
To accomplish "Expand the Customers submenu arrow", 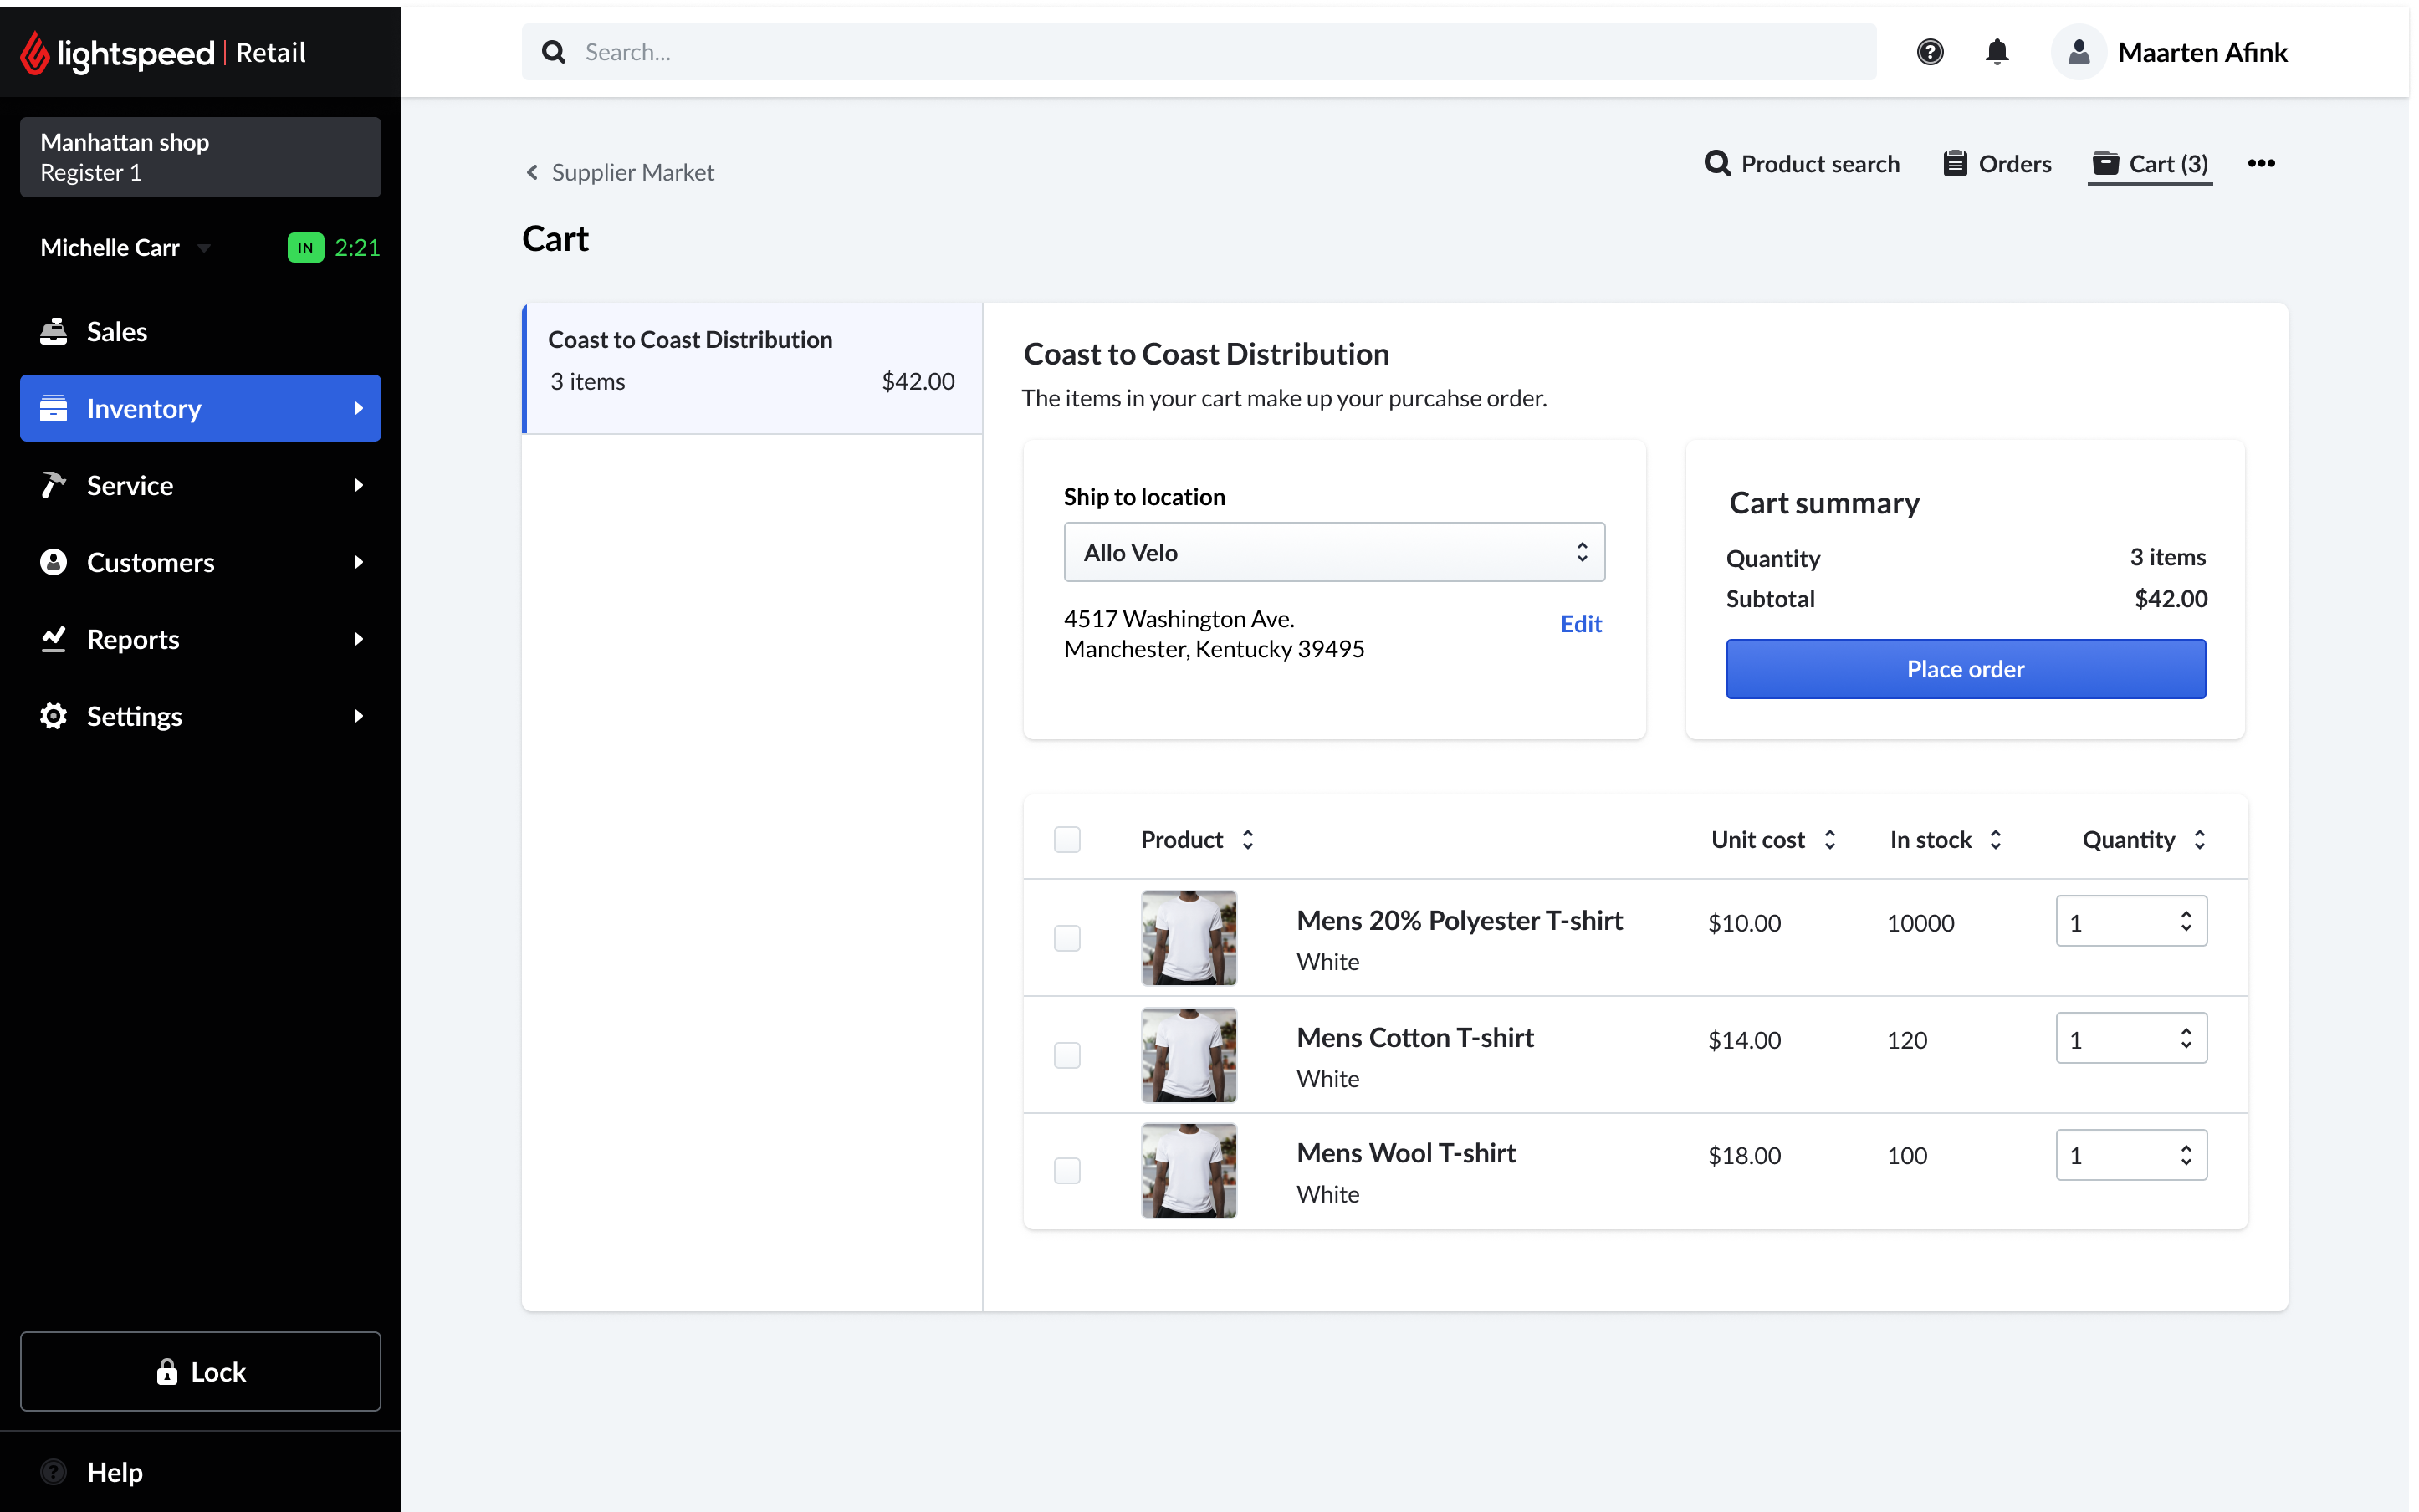I will point(358,562).
